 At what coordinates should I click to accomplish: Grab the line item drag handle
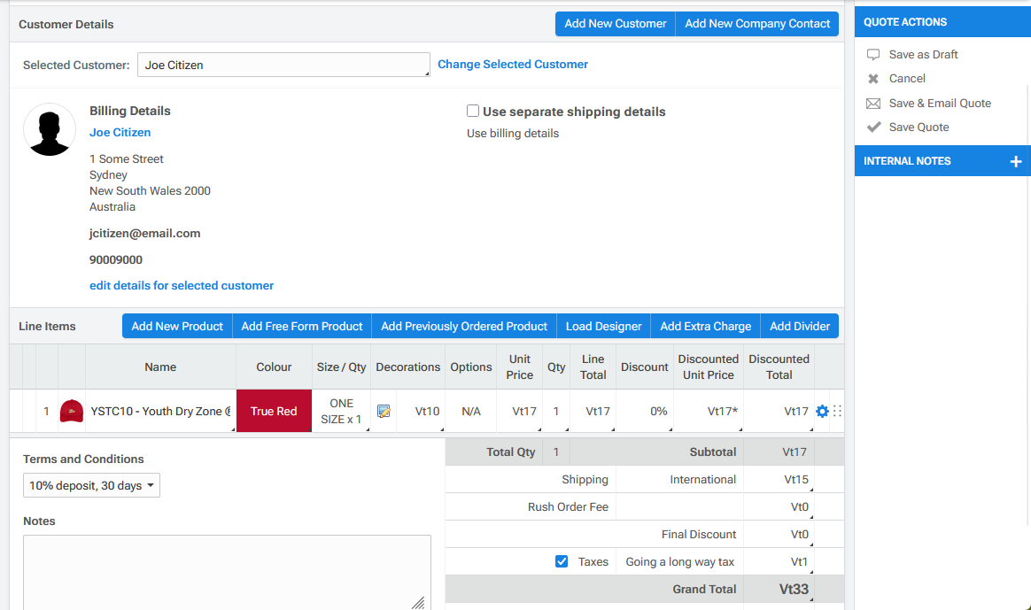[837, 411]
